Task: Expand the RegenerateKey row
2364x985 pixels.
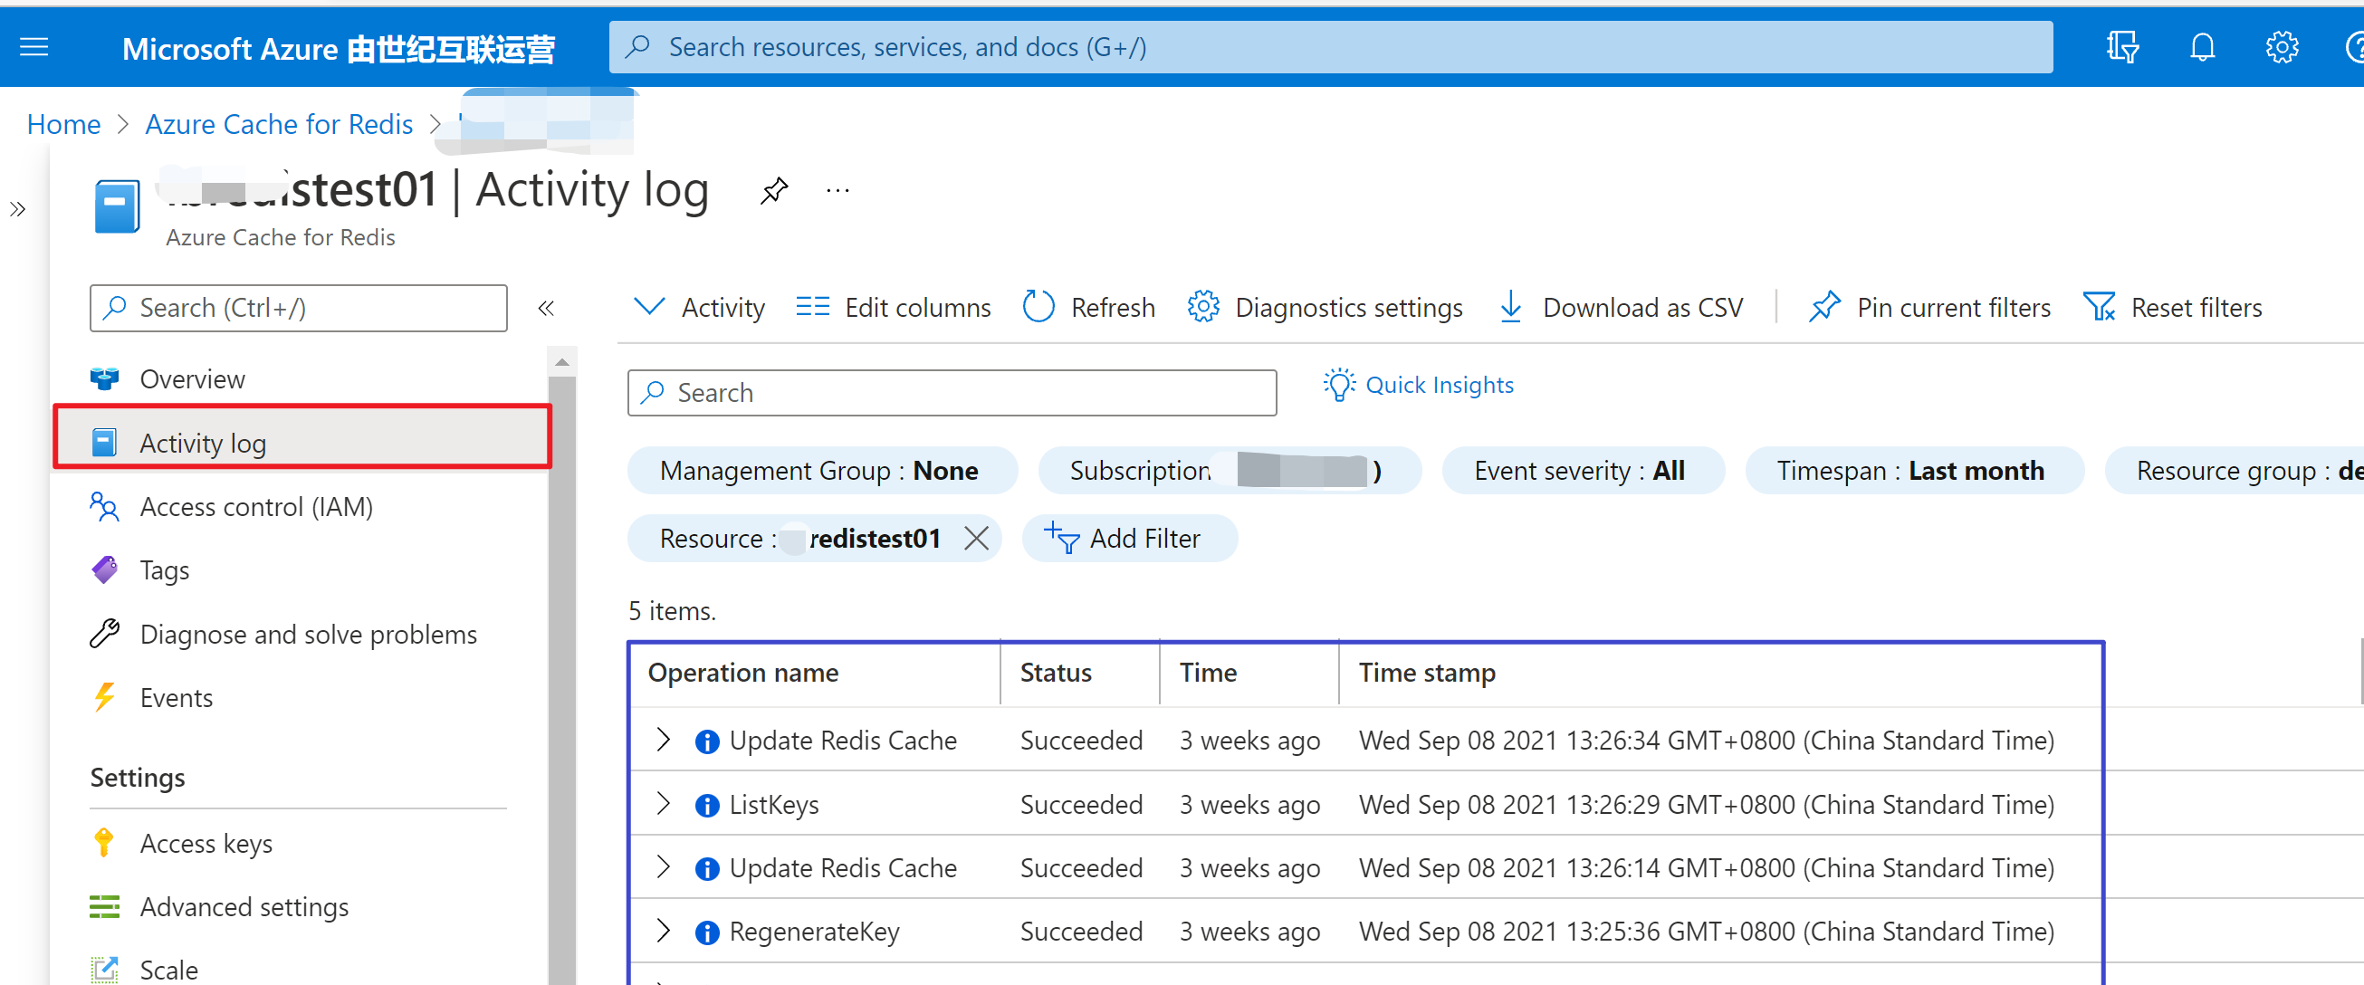Action: pos(664,931)
